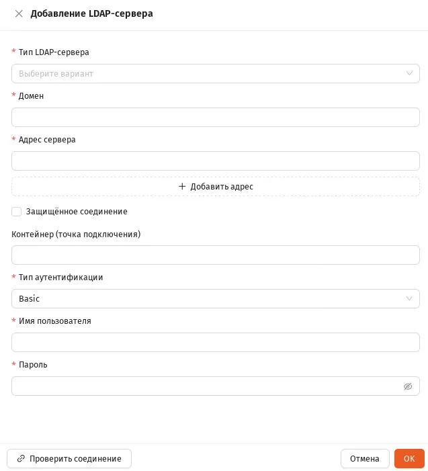Click the link icon in Проверить соединение
Image resolution: width=428 pixels, height=471 pixels.
(x=21, y=459)
